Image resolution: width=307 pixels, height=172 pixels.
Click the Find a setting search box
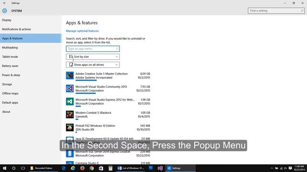click(276, 11)
